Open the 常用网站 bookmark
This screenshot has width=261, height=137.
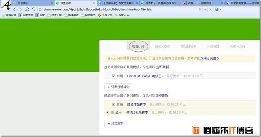9,15
